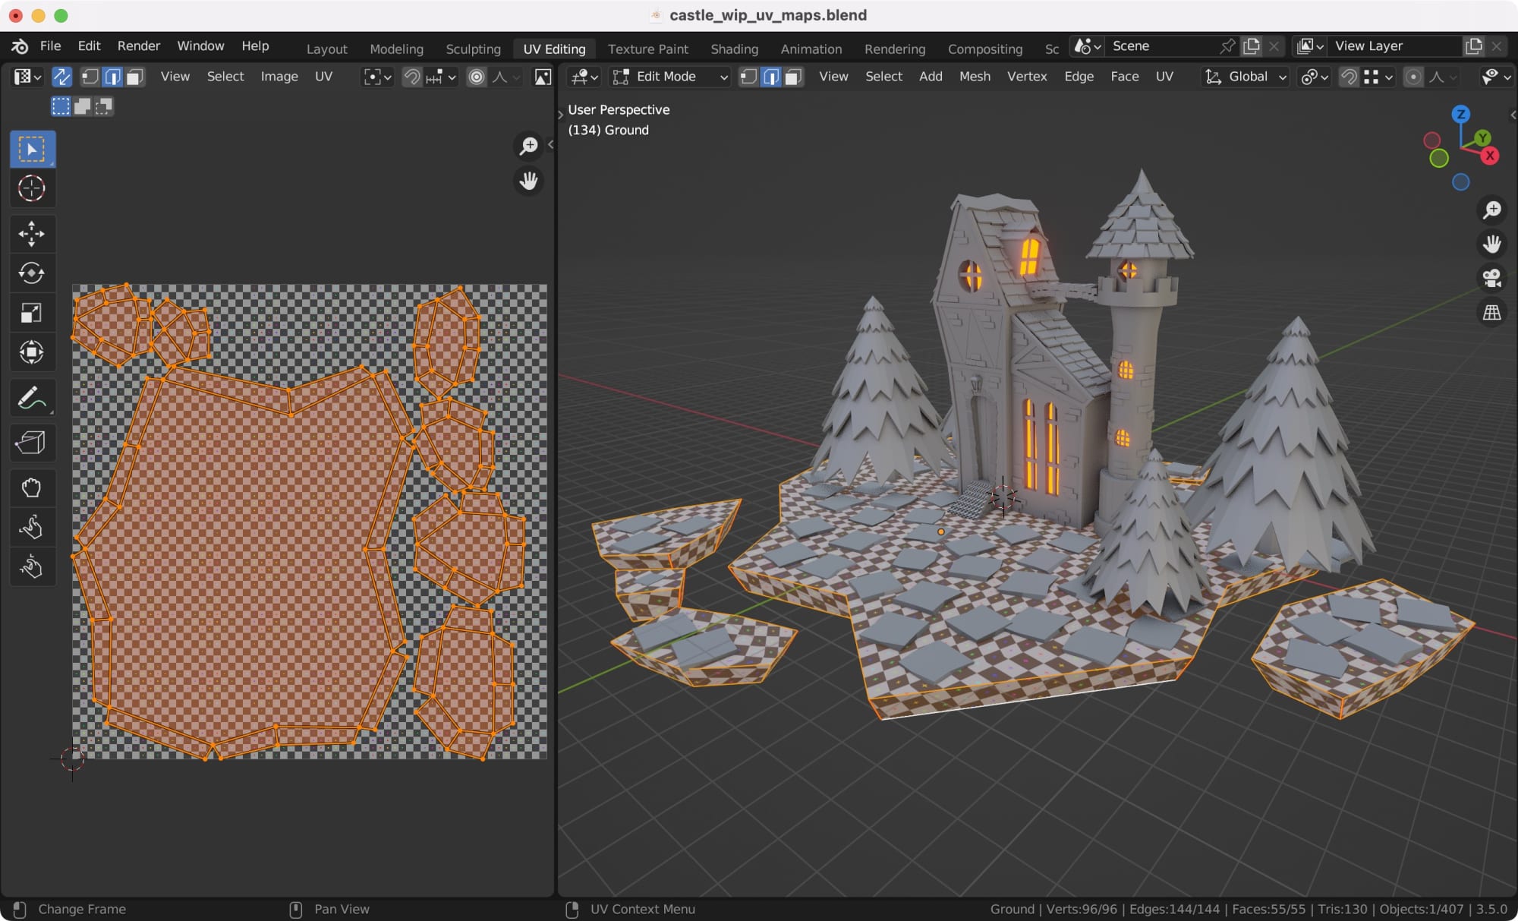Choose the Grab tool in the UV toolbar
Screen dimensions: 1518x921
tap(31, 487)
